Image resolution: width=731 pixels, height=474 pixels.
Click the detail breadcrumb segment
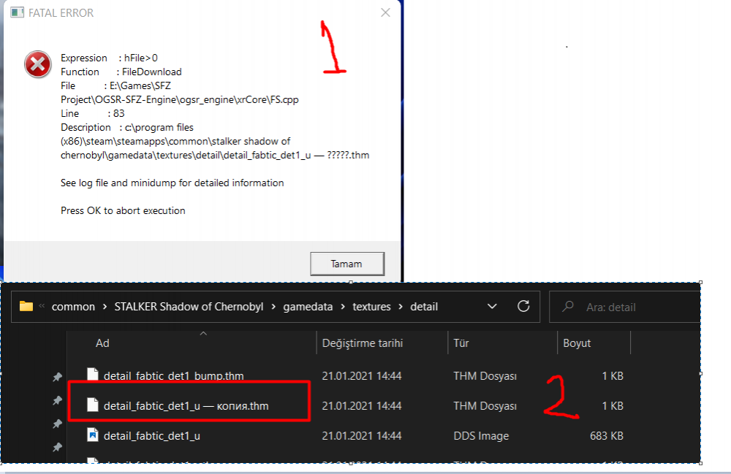point(424,307)
